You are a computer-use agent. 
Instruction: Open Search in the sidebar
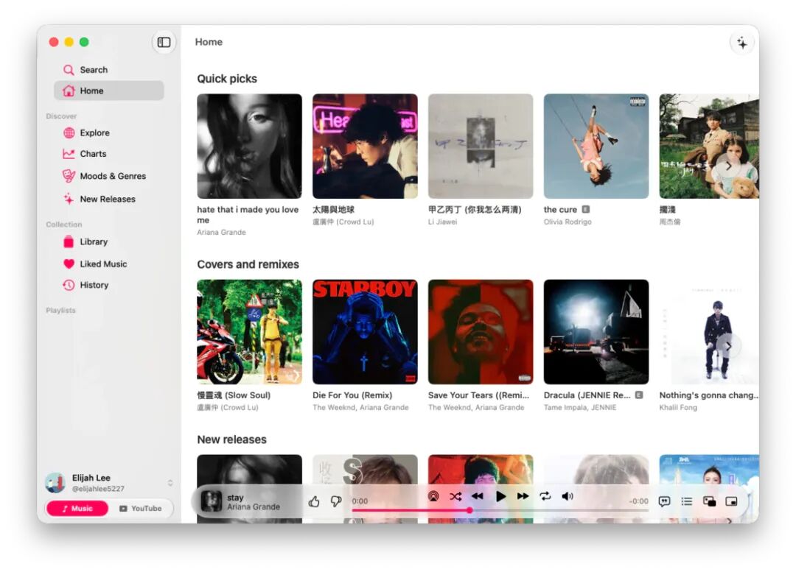click(108, 69)
